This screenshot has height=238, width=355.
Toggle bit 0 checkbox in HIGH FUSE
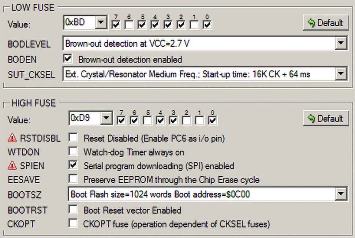coord(213,120)
